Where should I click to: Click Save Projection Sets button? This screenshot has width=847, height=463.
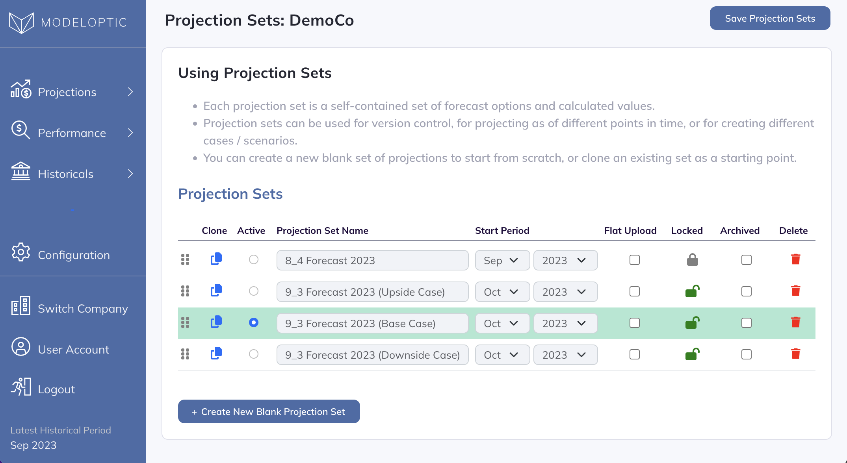tap(770, 18)
